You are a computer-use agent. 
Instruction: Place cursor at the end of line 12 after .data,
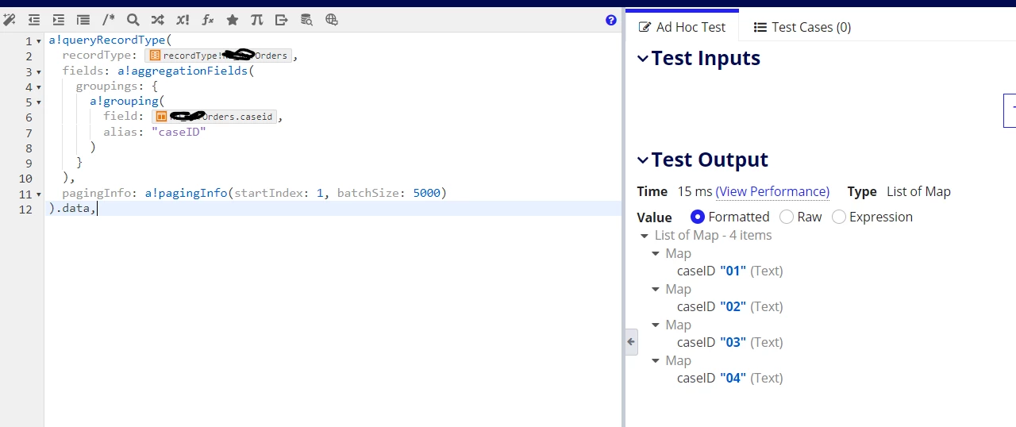pos(97,208)
